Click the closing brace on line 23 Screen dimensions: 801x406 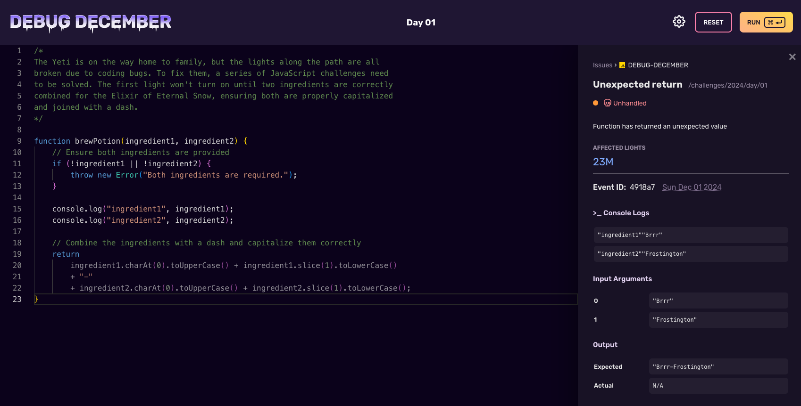tap(36, 299)
